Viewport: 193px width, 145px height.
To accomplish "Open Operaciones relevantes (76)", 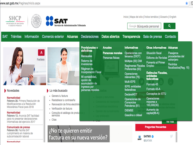I will tap(132, 75).
